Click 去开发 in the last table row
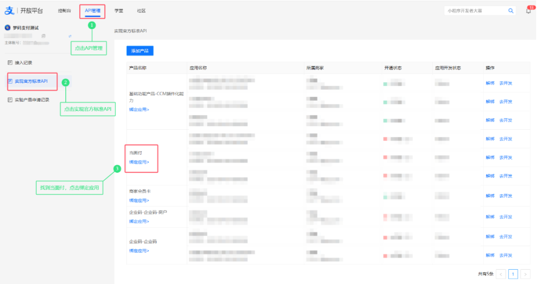544x284 pixels. [x=506, y=255]
